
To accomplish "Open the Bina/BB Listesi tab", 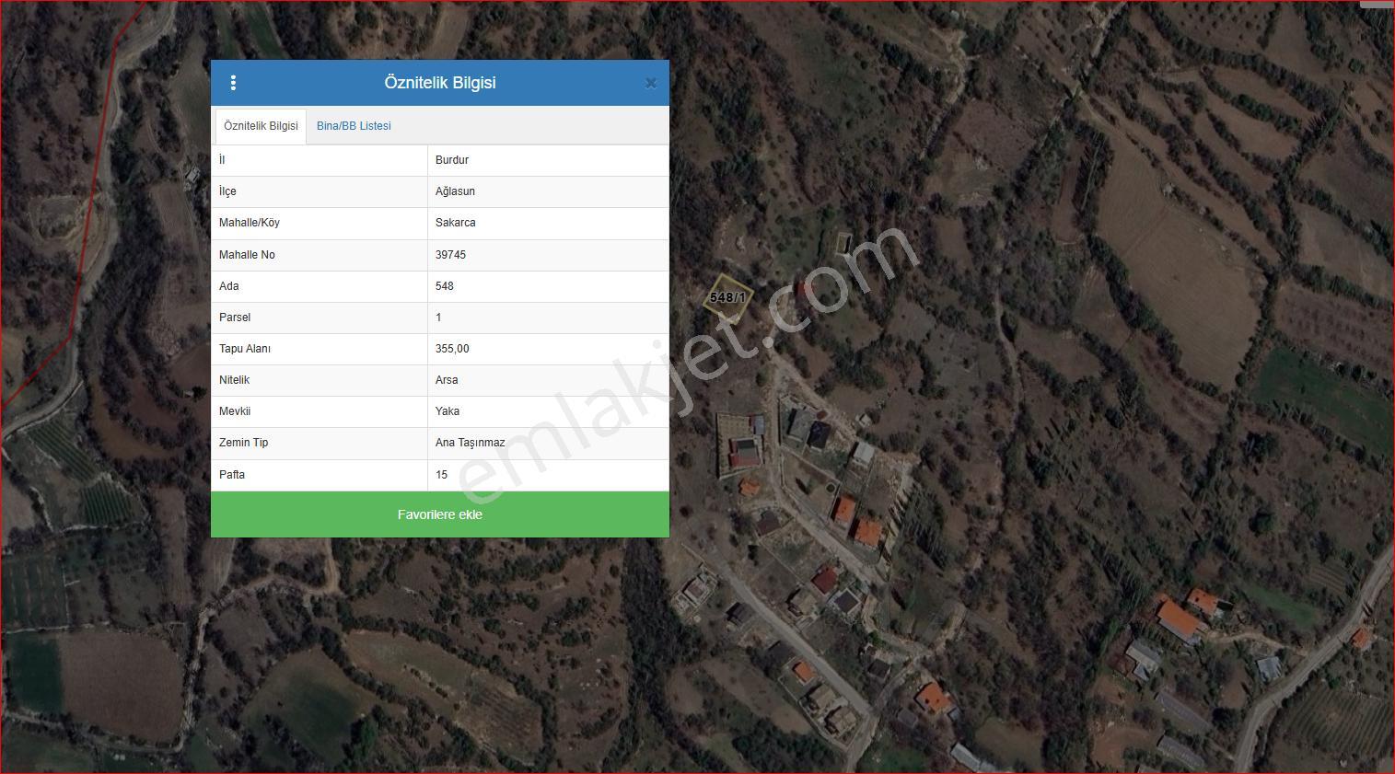I will [354, 126].
